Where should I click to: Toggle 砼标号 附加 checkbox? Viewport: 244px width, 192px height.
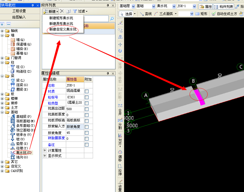pyautogui.click(x=87, y=97)
